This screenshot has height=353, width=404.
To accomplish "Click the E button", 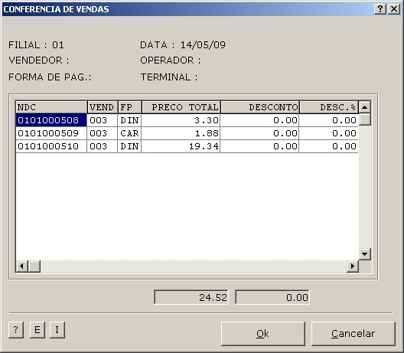I will coord(37,329).
